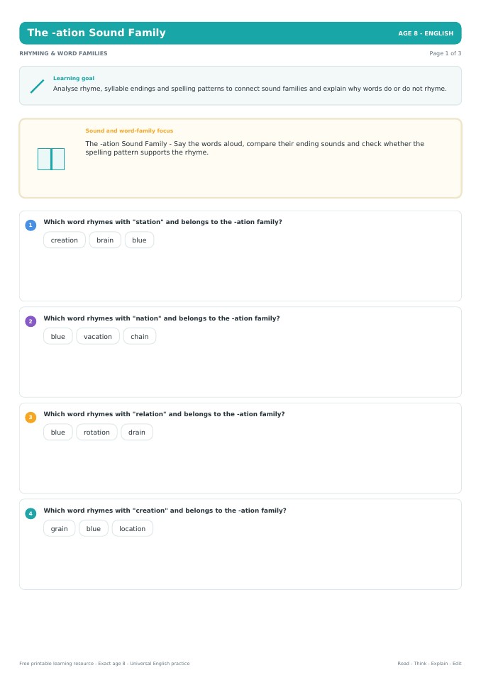The image size is (481, 680).
Task: Select the 'brain' answer chip
Action: point(105,240)
